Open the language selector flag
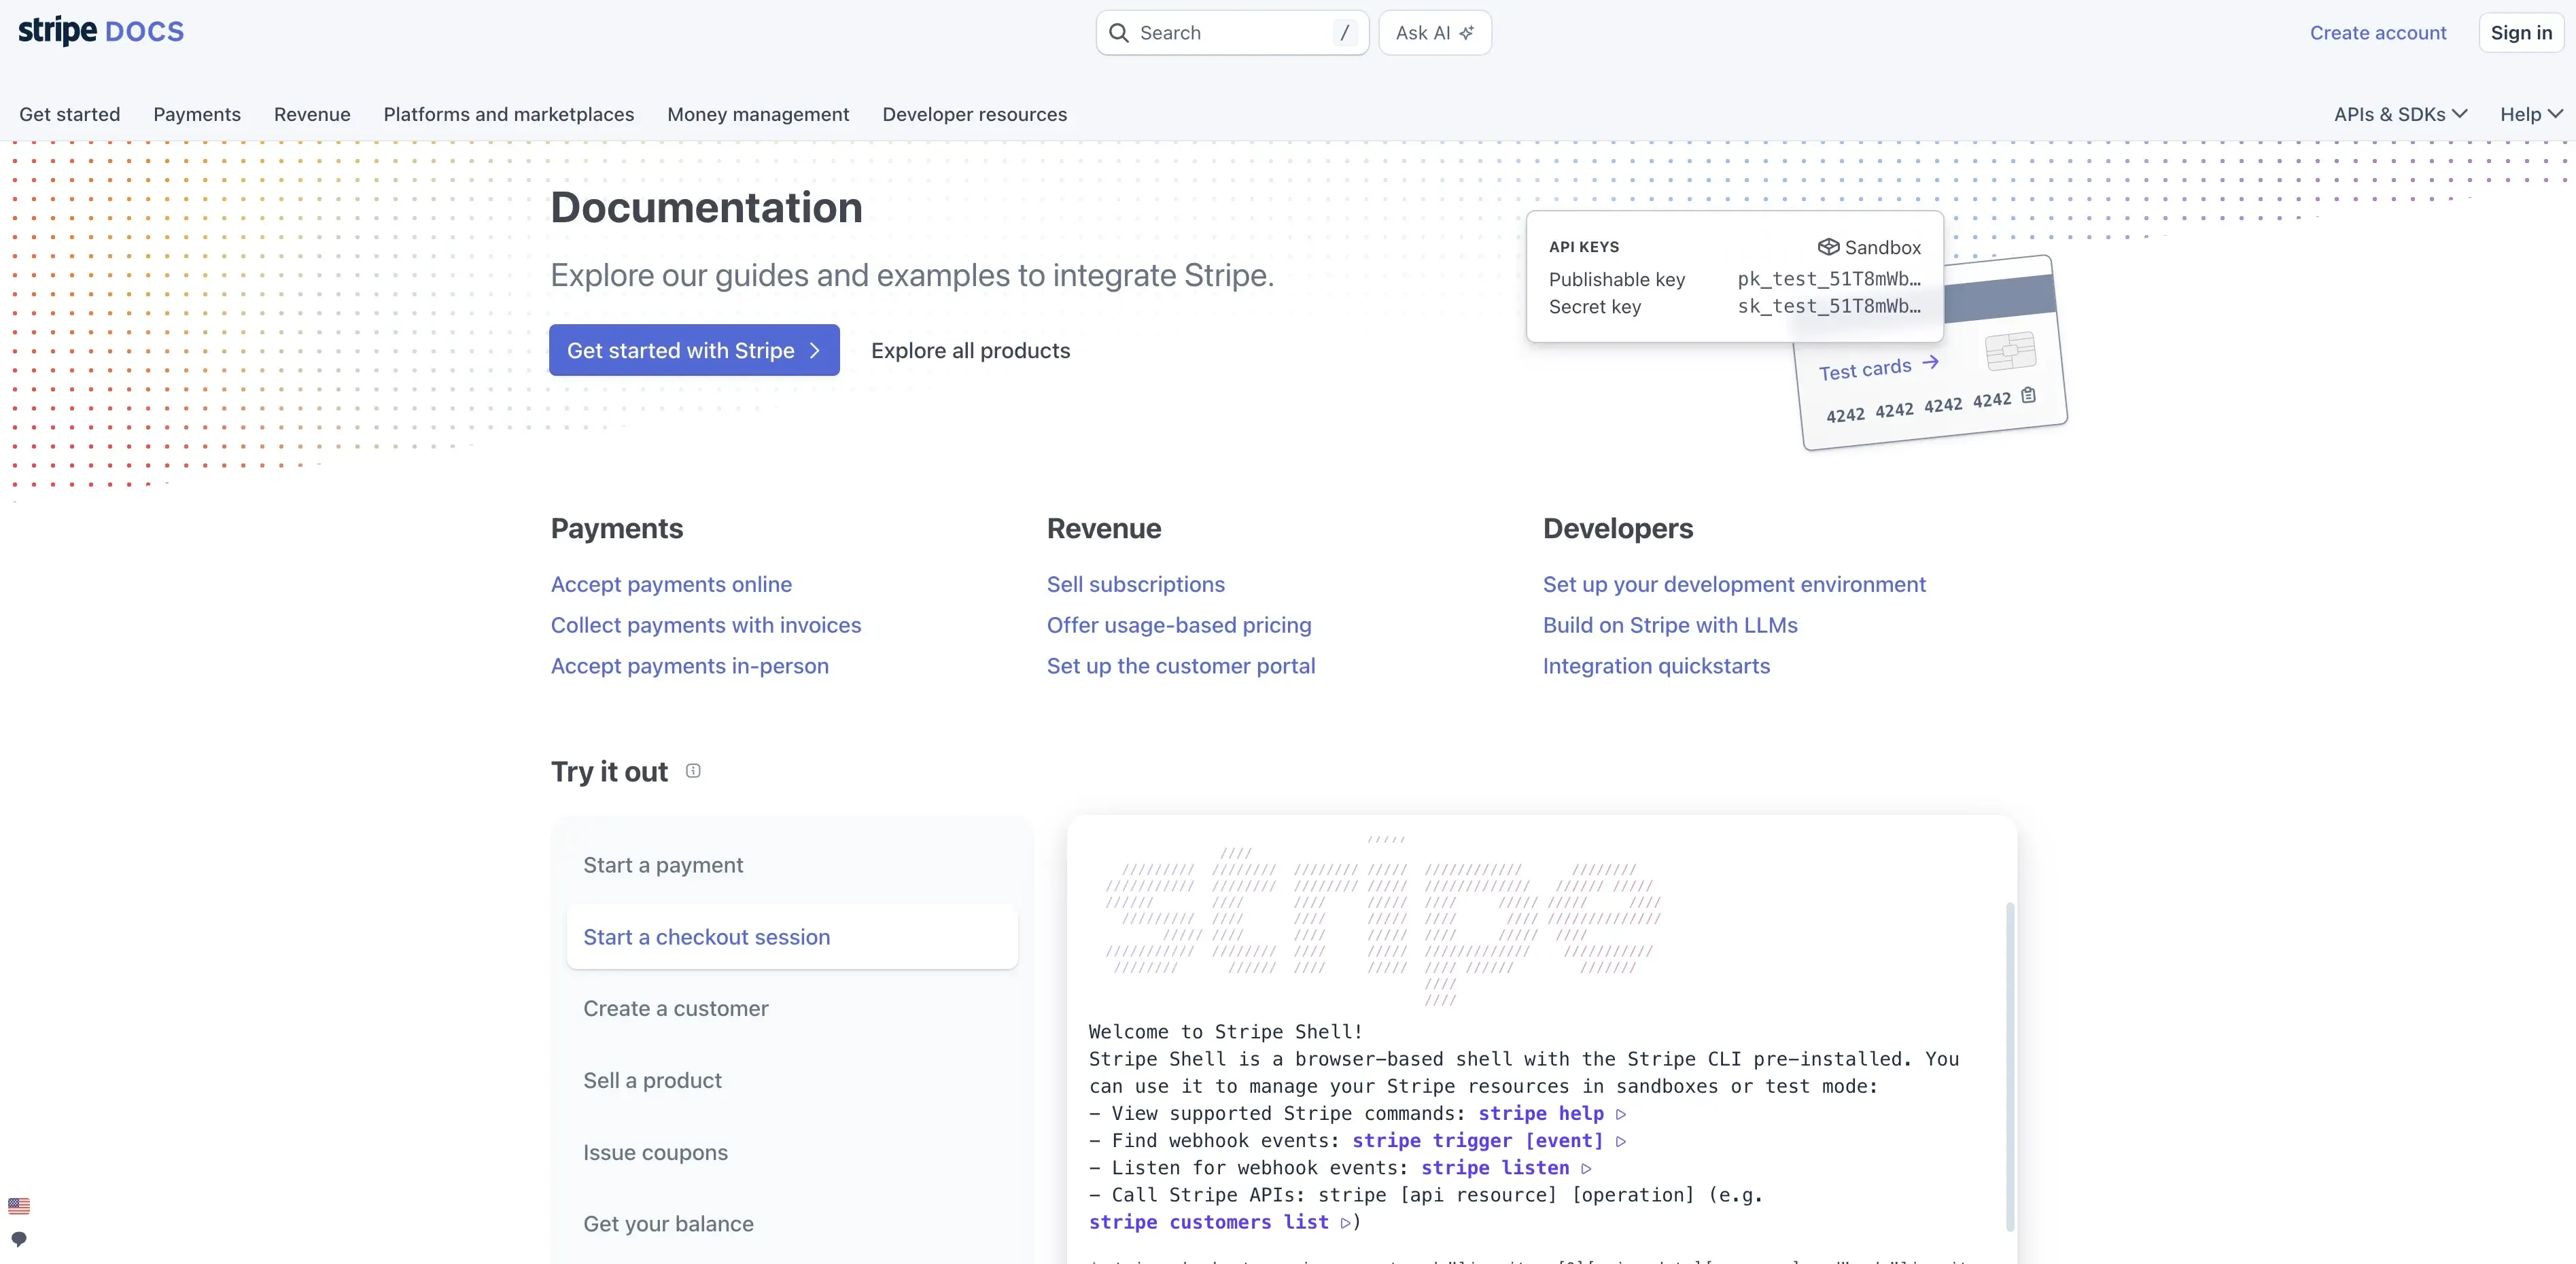This screenshot has width=2576, height=1264. 19,1205
